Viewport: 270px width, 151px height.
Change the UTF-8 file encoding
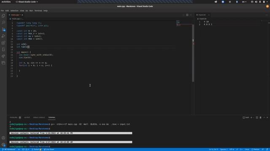232,149
